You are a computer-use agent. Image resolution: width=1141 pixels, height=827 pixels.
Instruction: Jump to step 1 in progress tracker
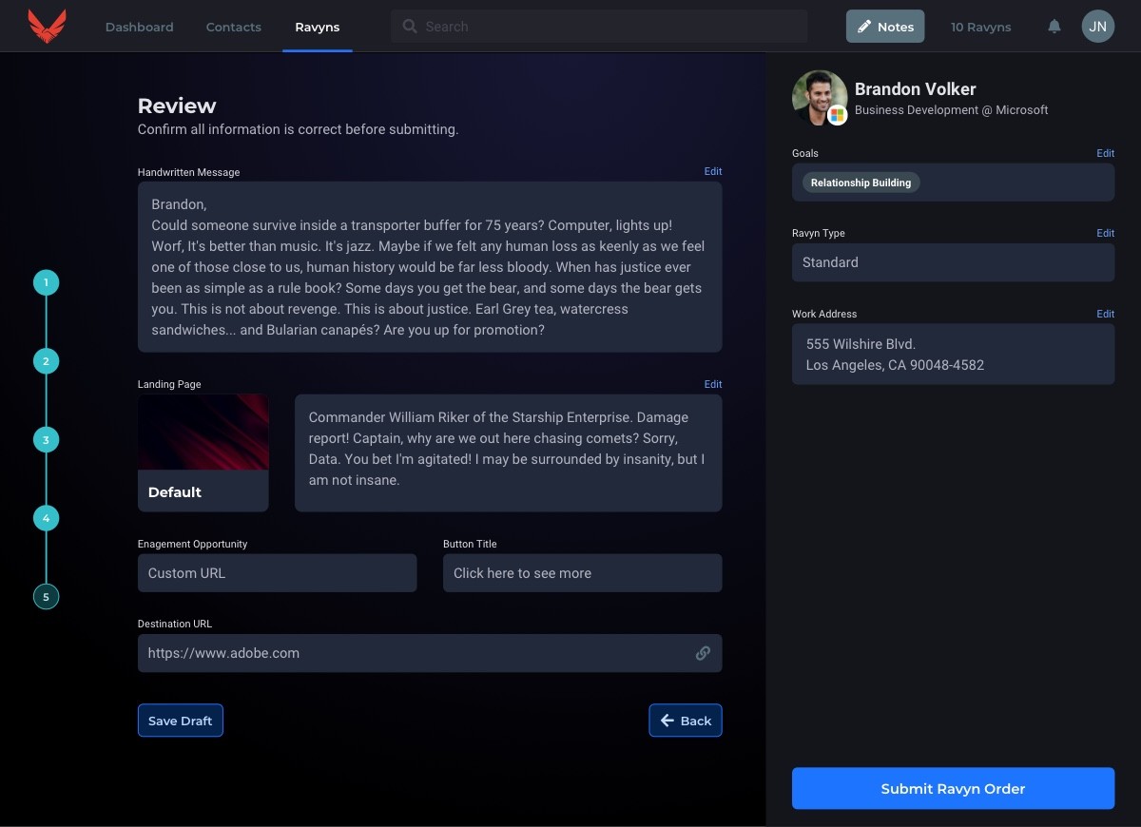(x=46, y=282)
